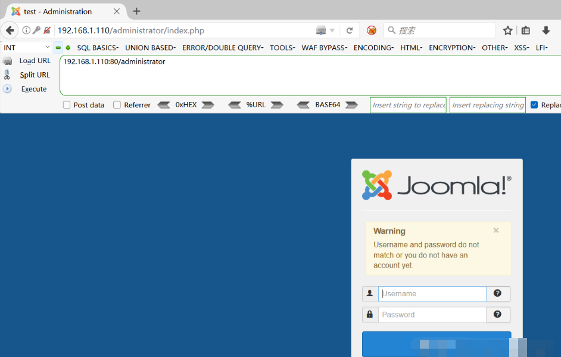The image size is (561, 357).
Task: Click the Password field help icon
Action: pos(498,315)
